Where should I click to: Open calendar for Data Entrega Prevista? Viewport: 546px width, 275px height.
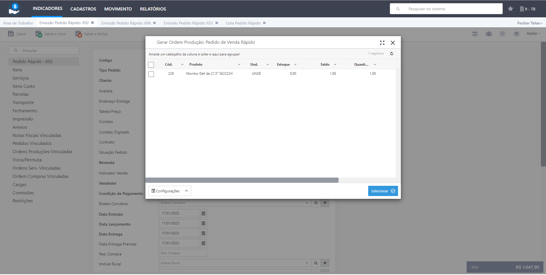tap(203, 243)
